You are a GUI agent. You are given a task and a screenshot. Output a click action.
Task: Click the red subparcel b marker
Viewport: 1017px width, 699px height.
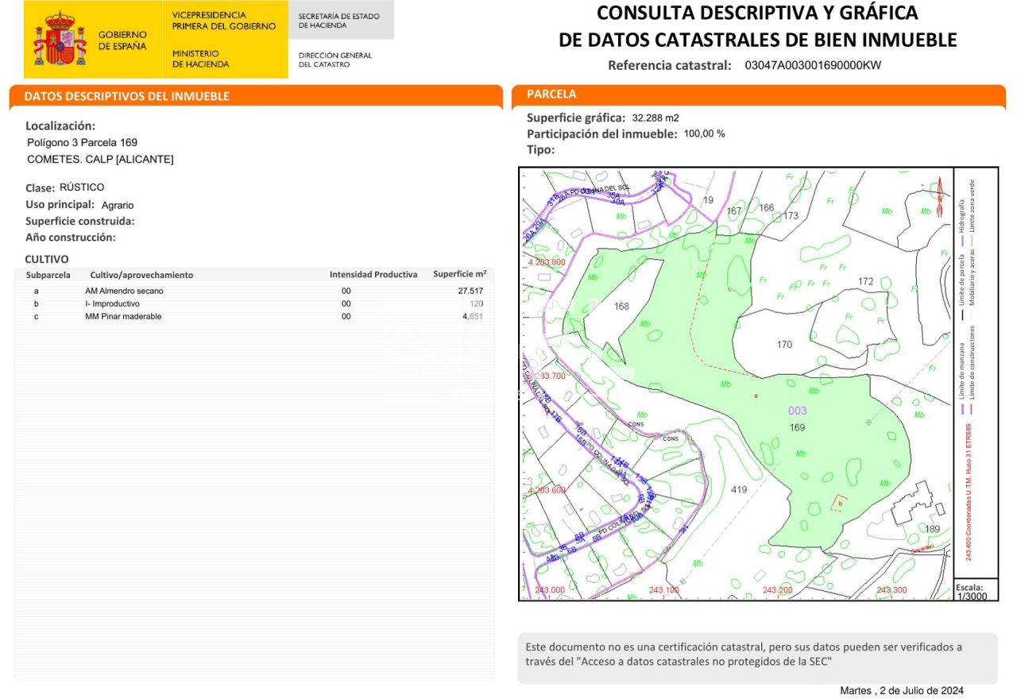coord(839,502)
